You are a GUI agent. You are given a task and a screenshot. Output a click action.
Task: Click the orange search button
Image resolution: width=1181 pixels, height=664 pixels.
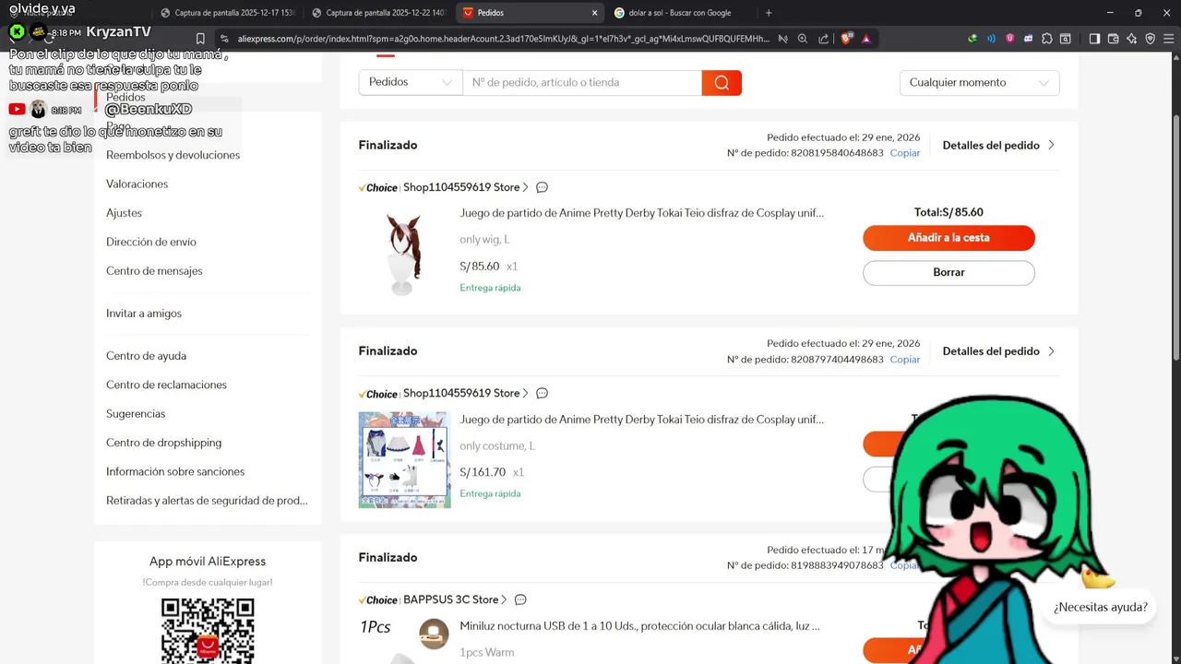coord(722,82)
